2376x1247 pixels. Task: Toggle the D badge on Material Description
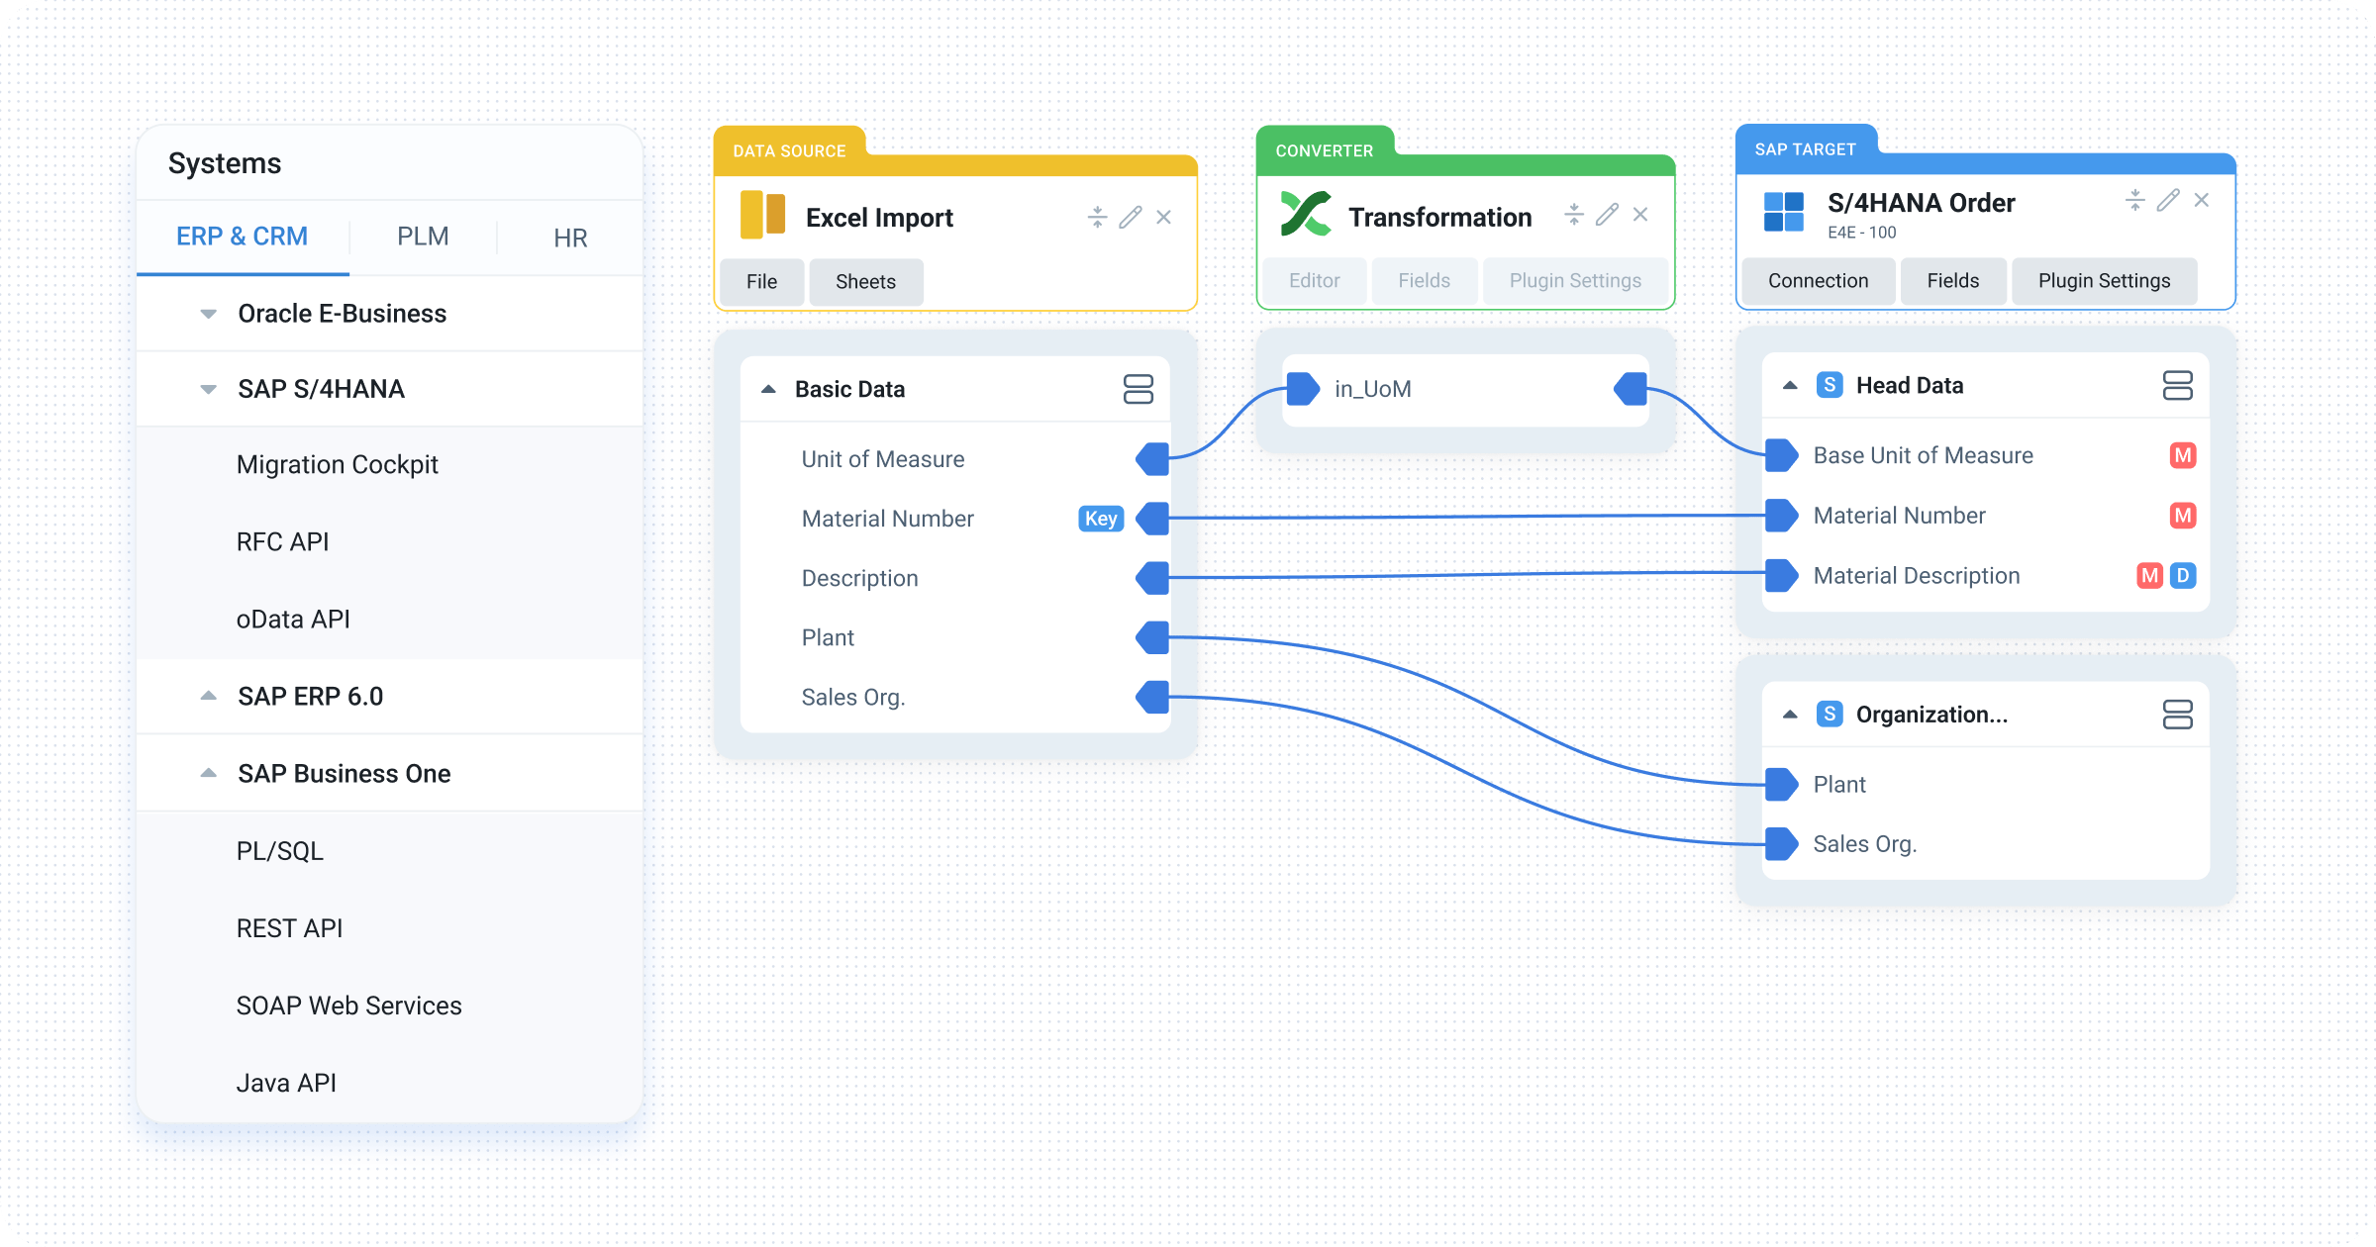pyautogui.click(x=2183, y=575)
